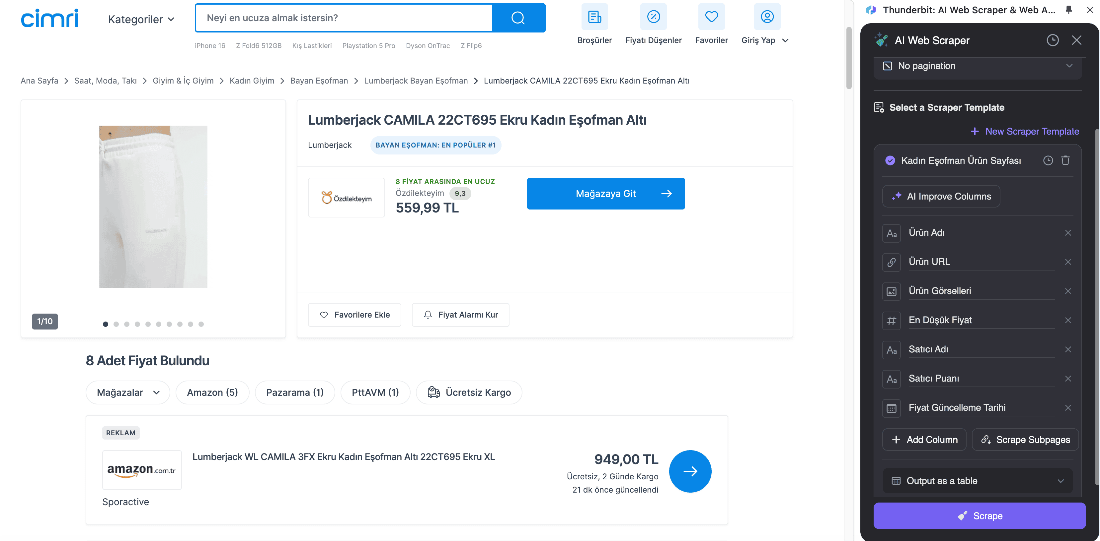This screenshot has width=1100, height=541.
Task: Remove the Ürün URL column
Action: coord(1067,262)
